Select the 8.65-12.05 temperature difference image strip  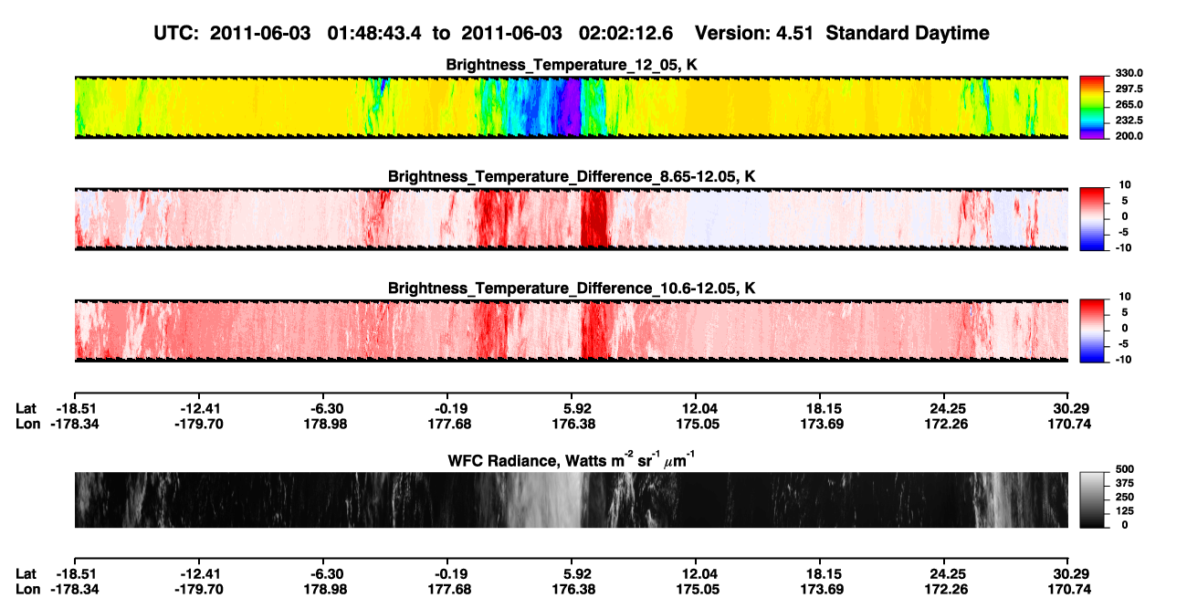[x=571, y=219]
